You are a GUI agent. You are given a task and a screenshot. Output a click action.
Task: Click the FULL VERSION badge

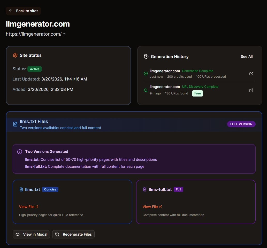pos(241,124)
